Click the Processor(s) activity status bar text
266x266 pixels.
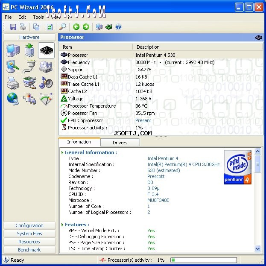click(x=130, y=260)
